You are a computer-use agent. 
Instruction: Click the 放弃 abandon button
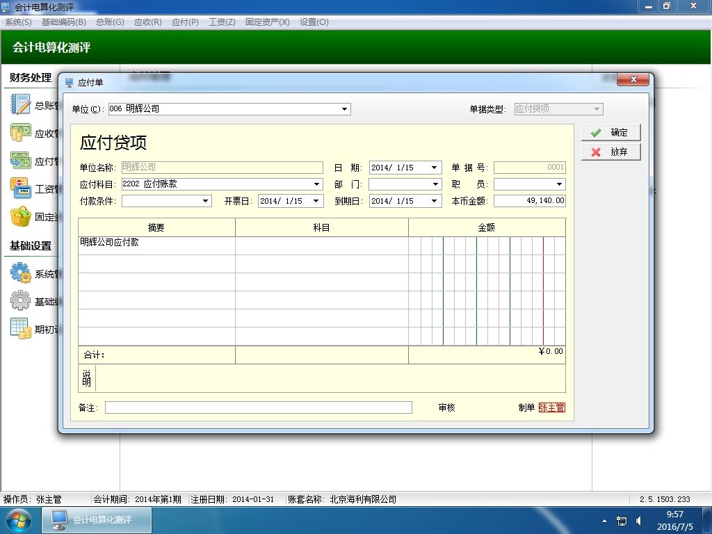[x=610, y=152]
